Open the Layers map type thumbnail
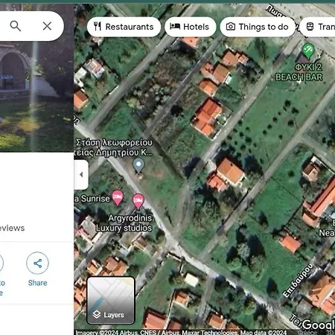The height and width of the screenshot is (335, 335). point(111,301)
